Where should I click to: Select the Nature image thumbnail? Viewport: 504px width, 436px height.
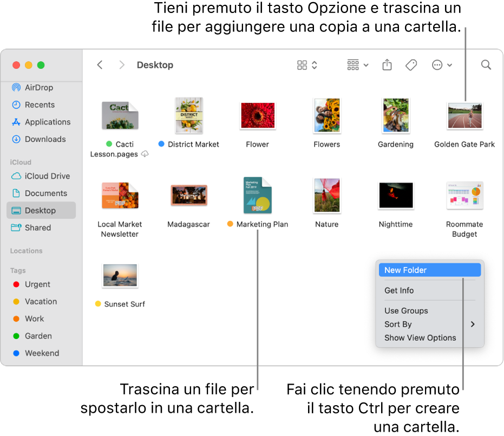pyautogui.click(x=327, y=195)
